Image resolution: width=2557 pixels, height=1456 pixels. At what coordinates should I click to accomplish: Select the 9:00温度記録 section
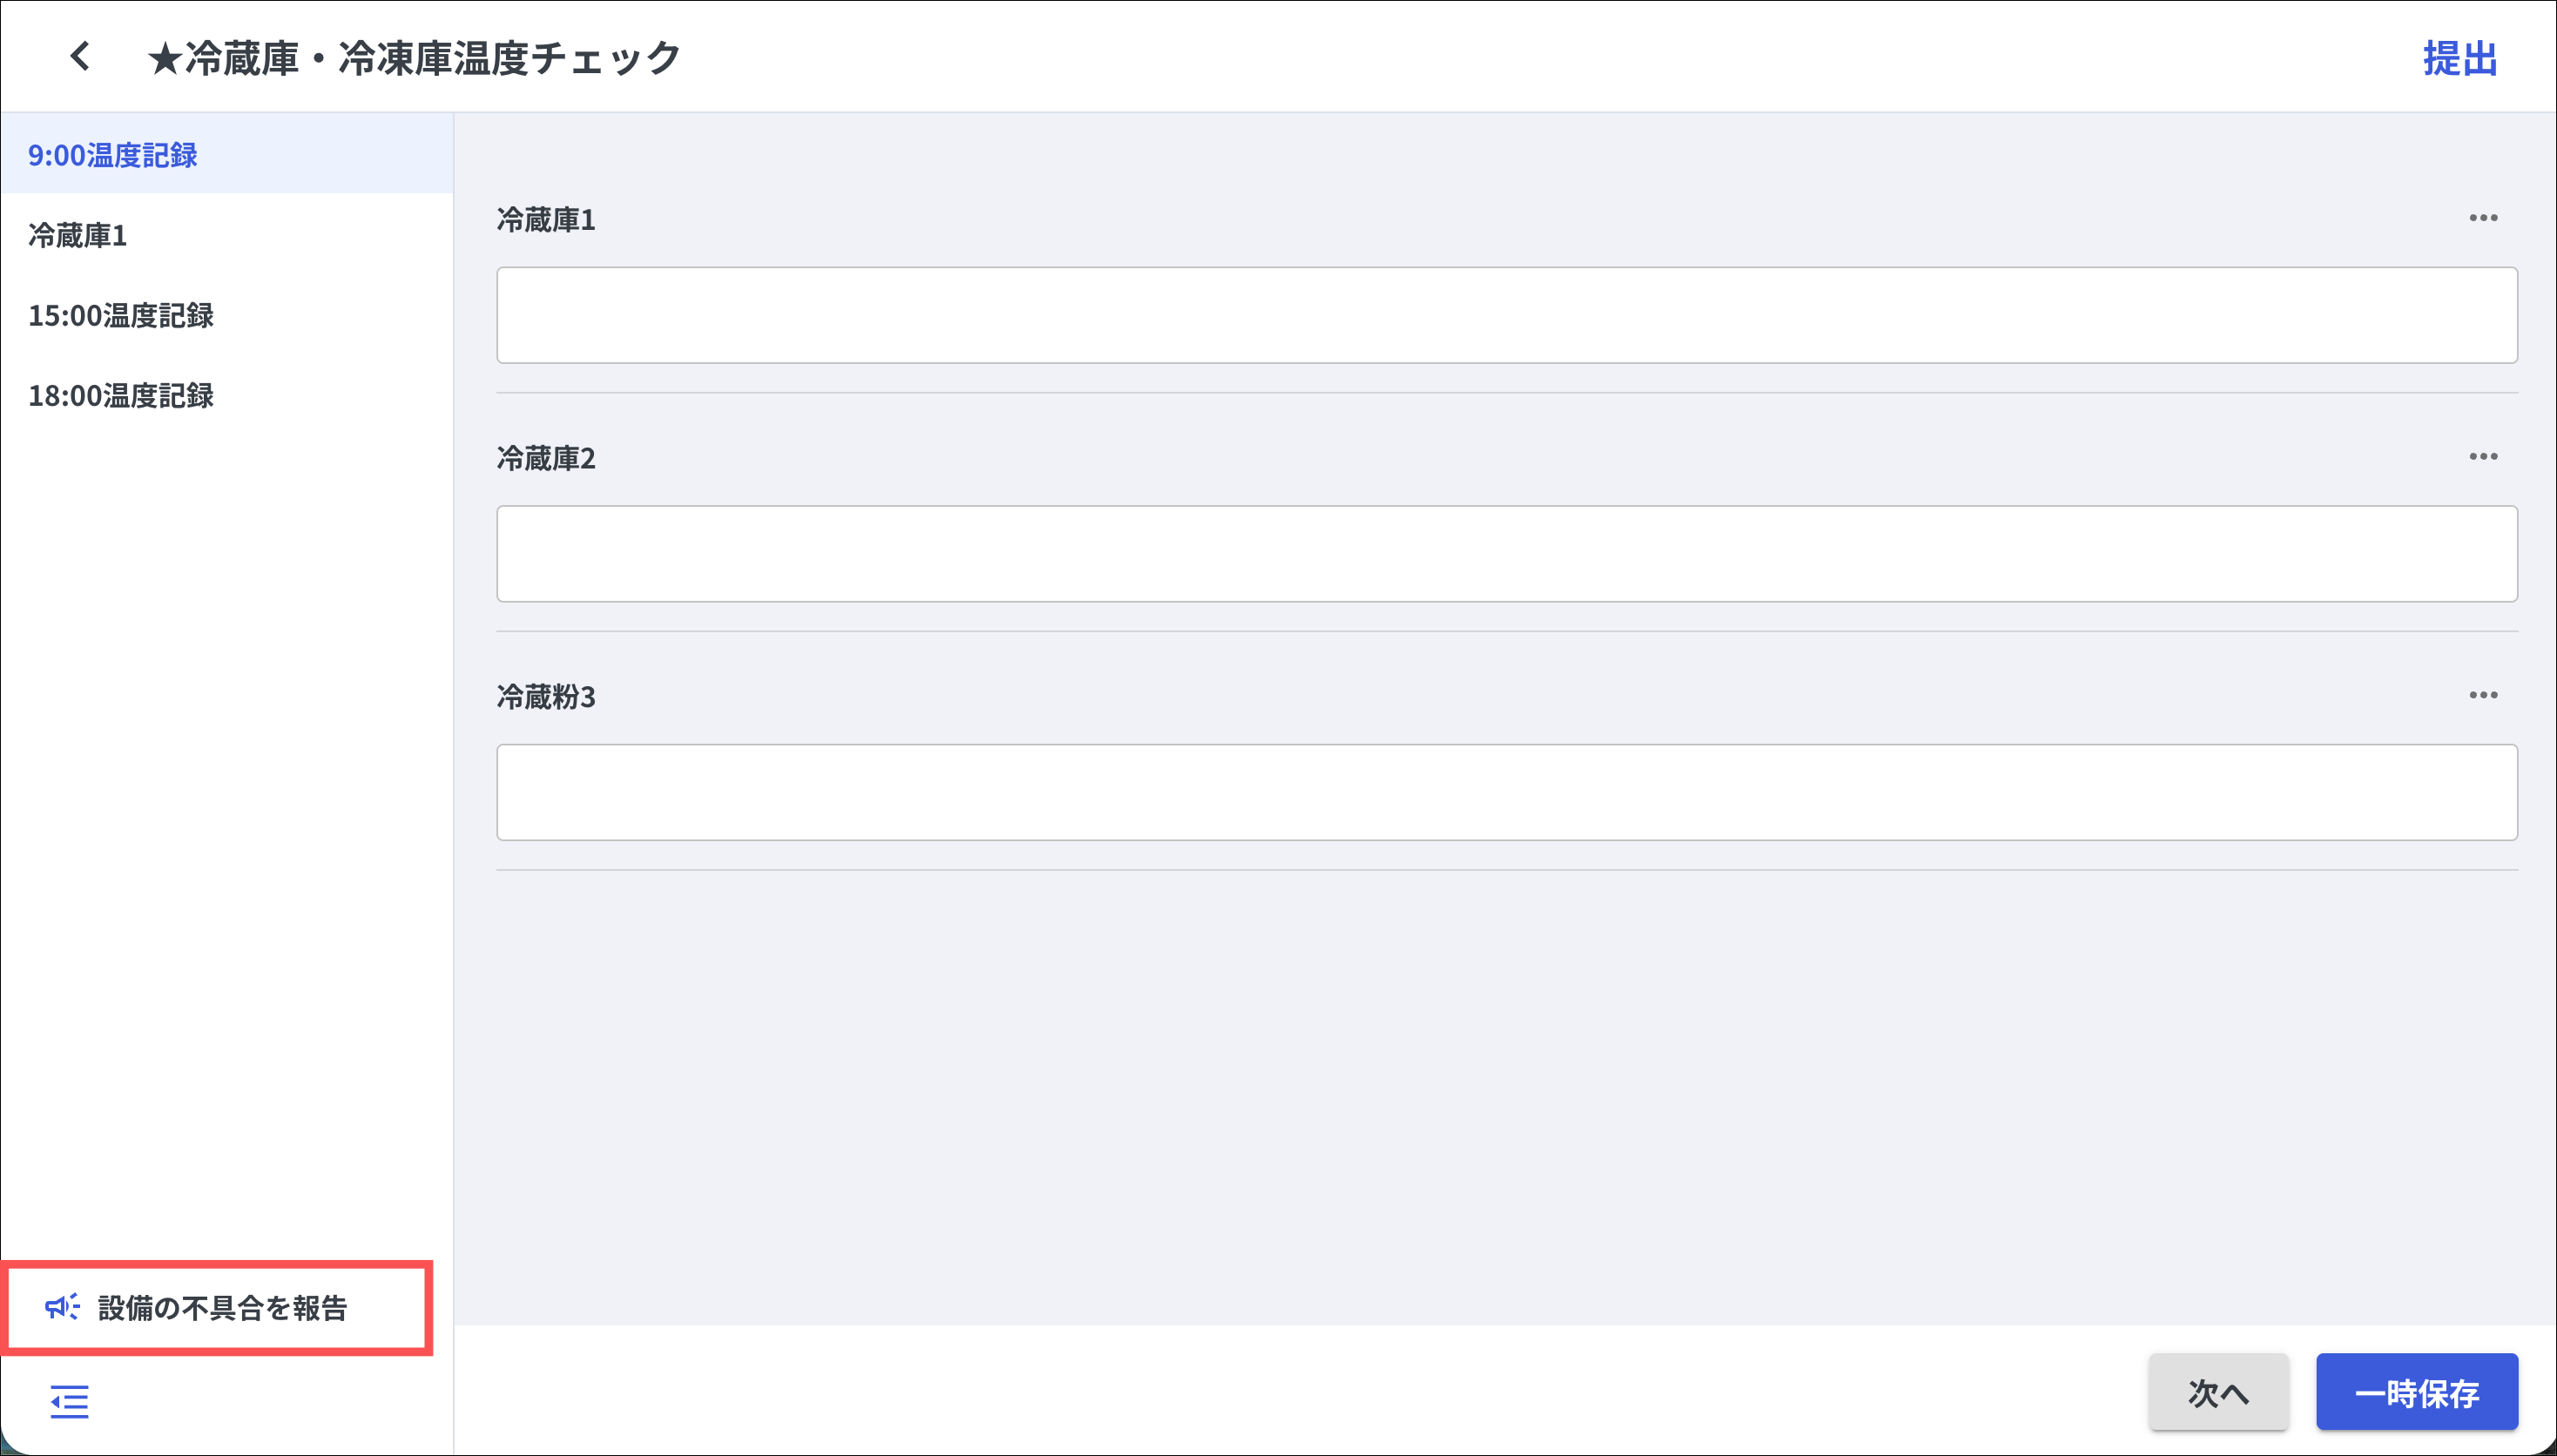click(113, 155)
